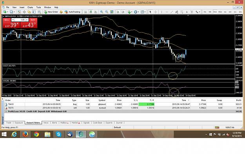Open the New Chart dropdown arrow

click(x=7, y=12)
